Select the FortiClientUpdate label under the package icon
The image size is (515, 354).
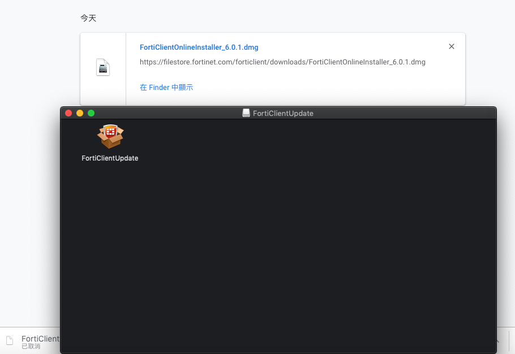pyautogui.click(x=110, y=158)
